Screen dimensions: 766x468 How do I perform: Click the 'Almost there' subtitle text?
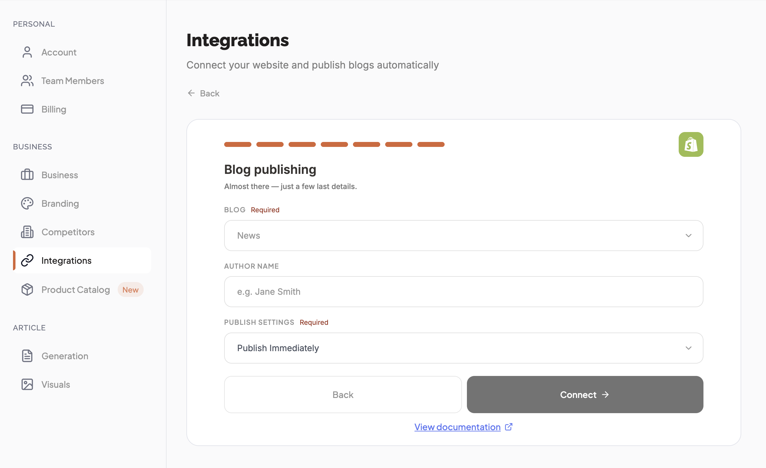pyautogui.click(x=290, y=186)
